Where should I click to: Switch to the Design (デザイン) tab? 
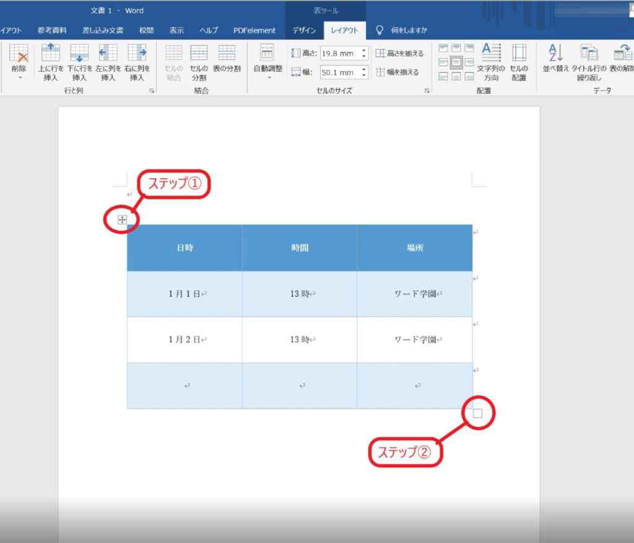pos(304,30)
